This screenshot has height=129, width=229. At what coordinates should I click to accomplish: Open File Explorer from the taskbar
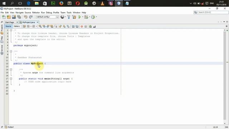[x=36, y=3]
